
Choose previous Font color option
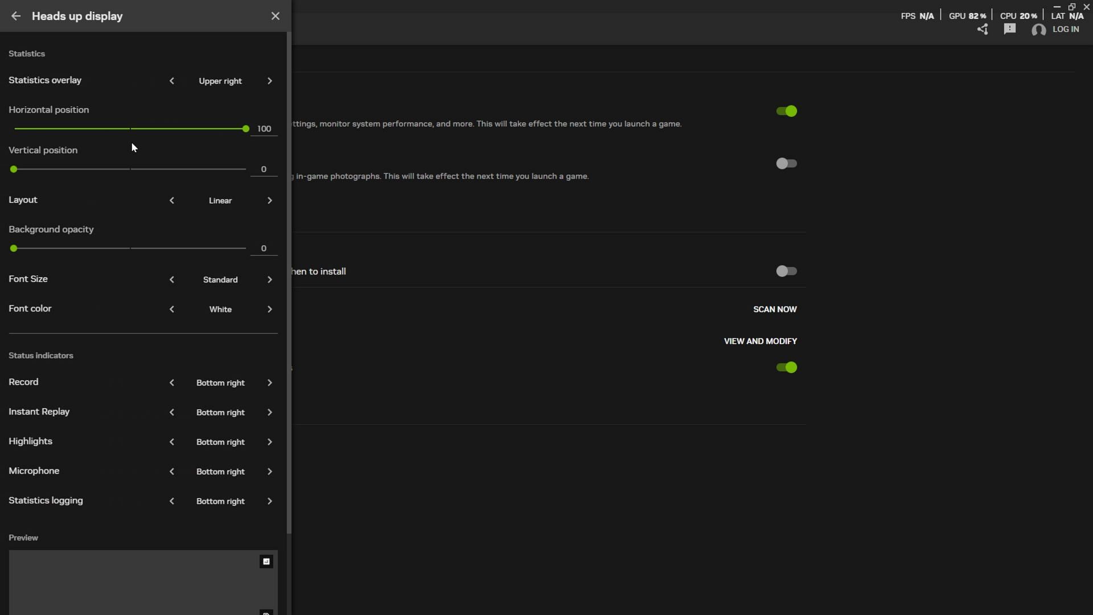[171, 309]
